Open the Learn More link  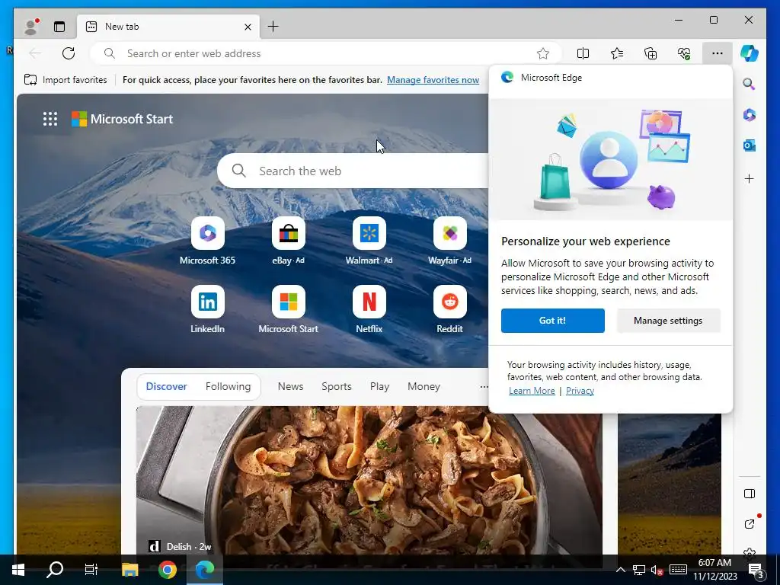(x=531, y=391)
